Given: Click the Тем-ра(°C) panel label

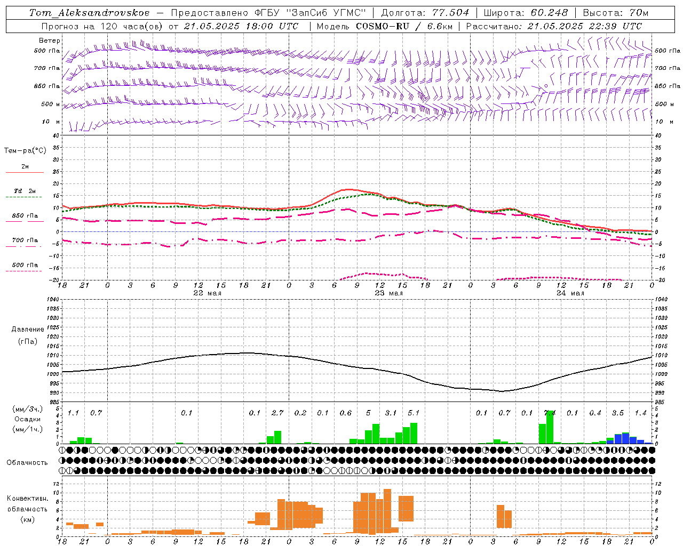Looking at the screenshot, I should point(25,151).
